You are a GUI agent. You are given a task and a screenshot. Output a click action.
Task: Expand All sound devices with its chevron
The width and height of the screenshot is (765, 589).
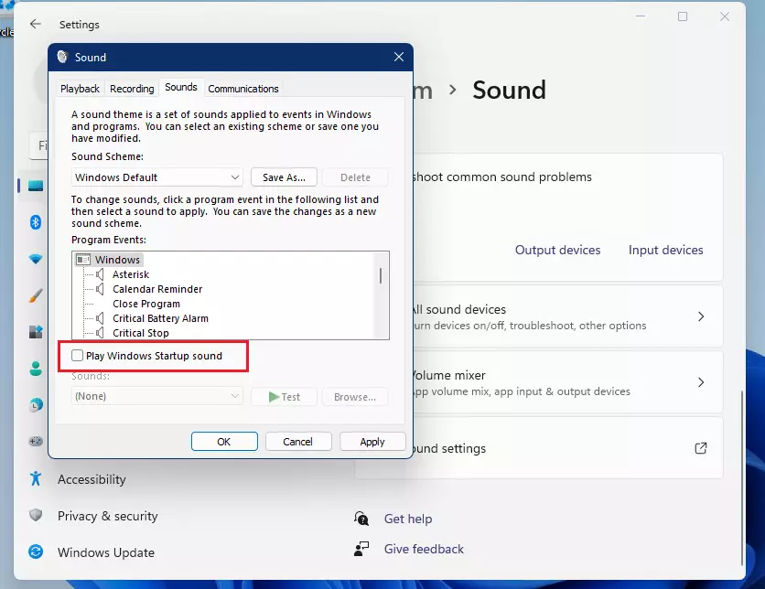(x=701, y=316)
